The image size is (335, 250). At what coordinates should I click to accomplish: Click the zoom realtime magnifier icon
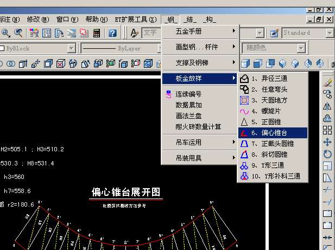coord(5,33)
